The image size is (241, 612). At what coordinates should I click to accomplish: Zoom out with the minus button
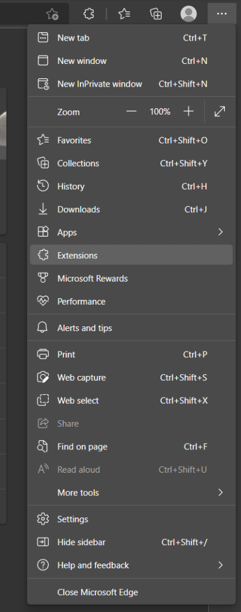coord(132,112)
